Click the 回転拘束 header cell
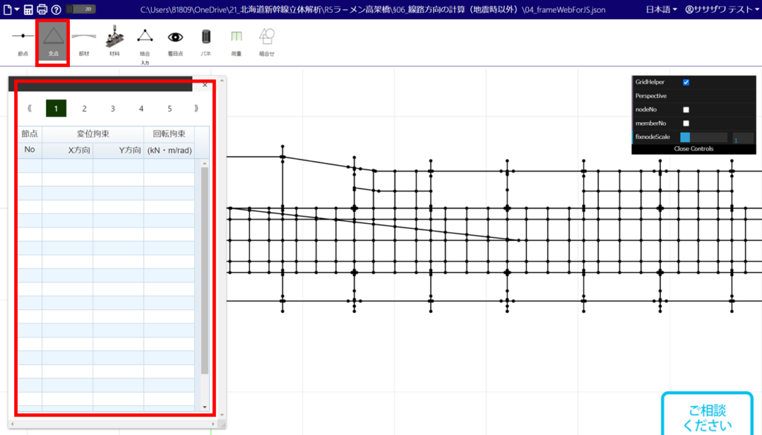This screenshot has width=762, height=435. tap(169, 134)
